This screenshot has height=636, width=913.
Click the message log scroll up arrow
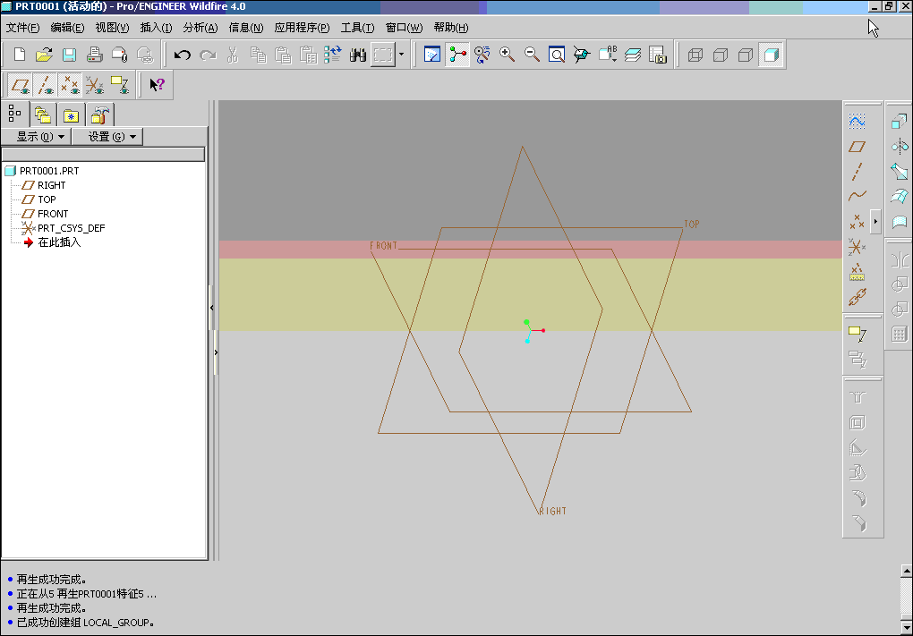pos(907,571)
